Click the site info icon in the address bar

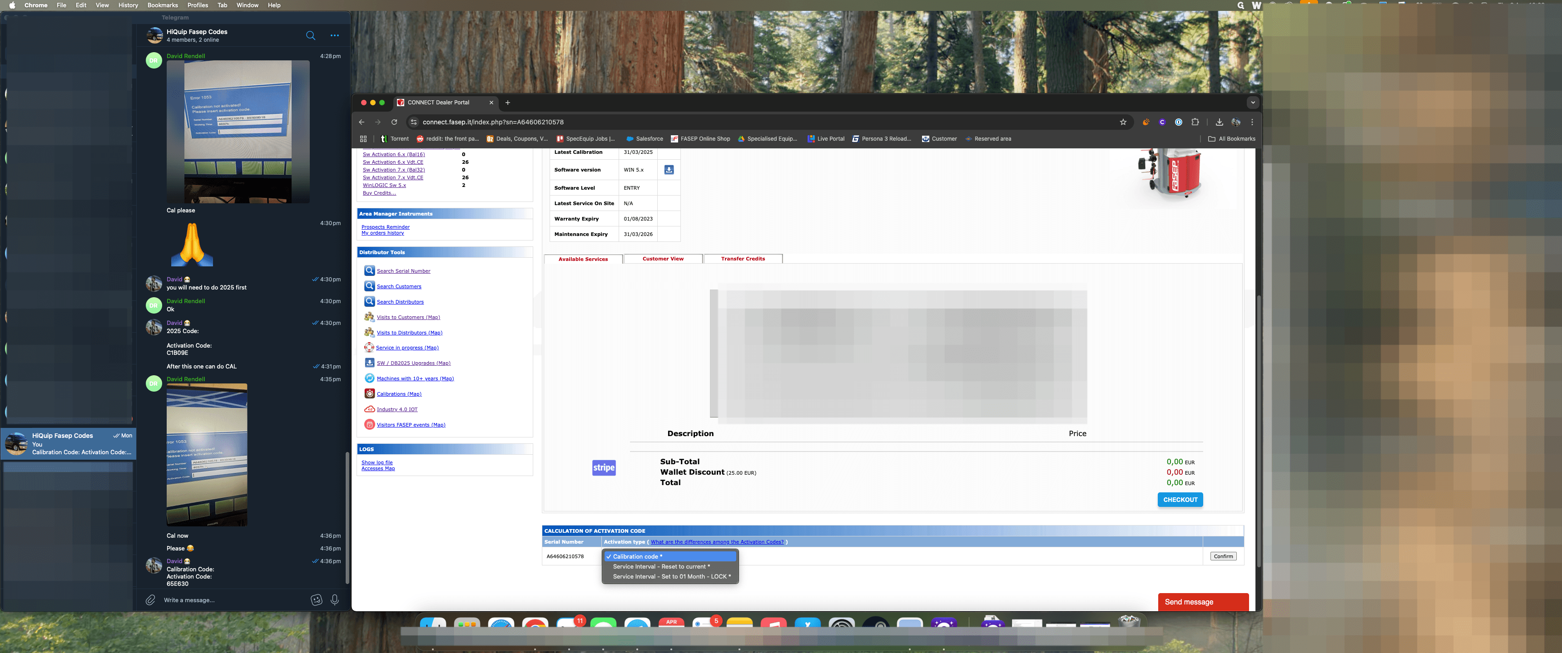click(413, 122)
